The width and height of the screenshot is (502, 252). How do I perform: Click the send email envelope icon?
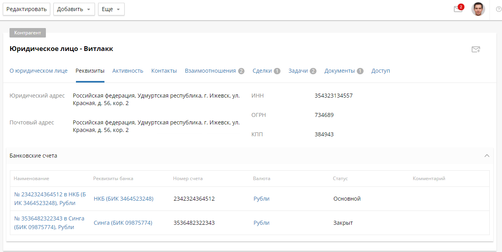coord(475,49)
